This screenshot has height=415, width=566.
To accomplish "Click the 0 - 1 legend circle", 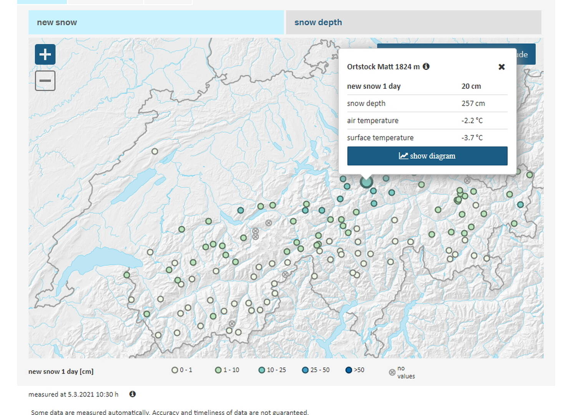I will point(175,370).
